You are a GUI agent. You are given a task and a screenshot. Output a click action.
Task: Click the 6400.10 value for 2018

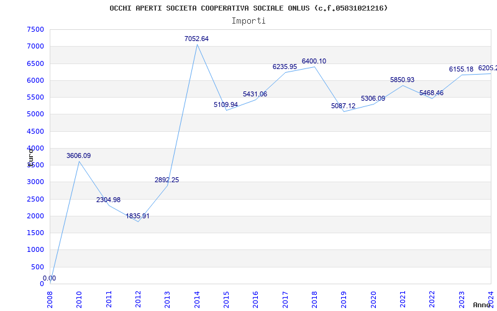coord(314,61)
